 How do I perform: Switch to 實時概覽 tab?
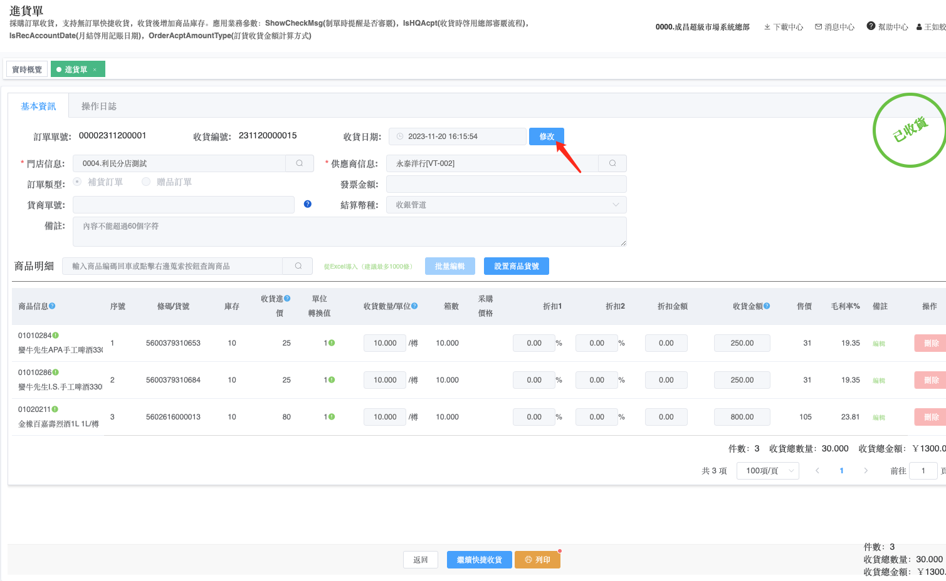pyautogui.click(x=27, y=69)
